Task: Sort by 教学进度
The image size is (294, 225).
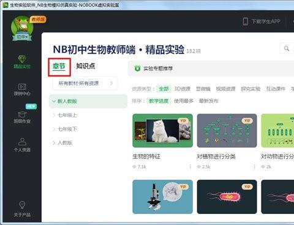Action: [159, 101]
